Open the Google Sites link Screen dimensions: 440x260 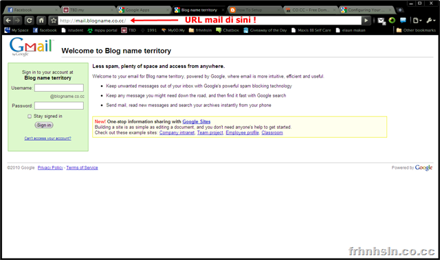[x=197, y=121]
